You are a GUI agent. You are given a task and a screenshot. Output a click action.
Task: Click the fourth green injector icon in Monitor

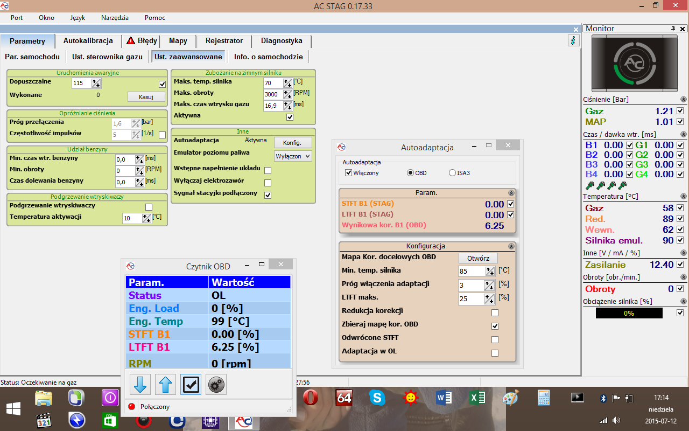pyautogui.click(x=622, y=185)
